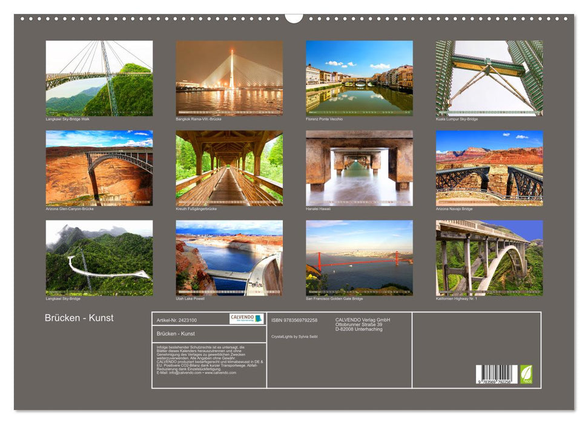Image resolution: width=588 pixels, height=424 pixels.
Task: Click the green eco leaf icon
Action: 526,374
